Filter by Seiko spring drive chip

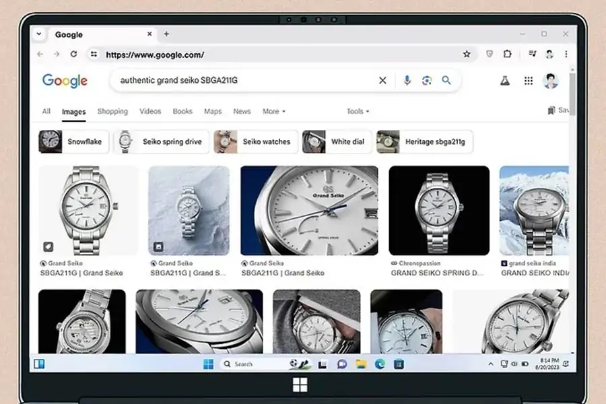click(161, 142)
